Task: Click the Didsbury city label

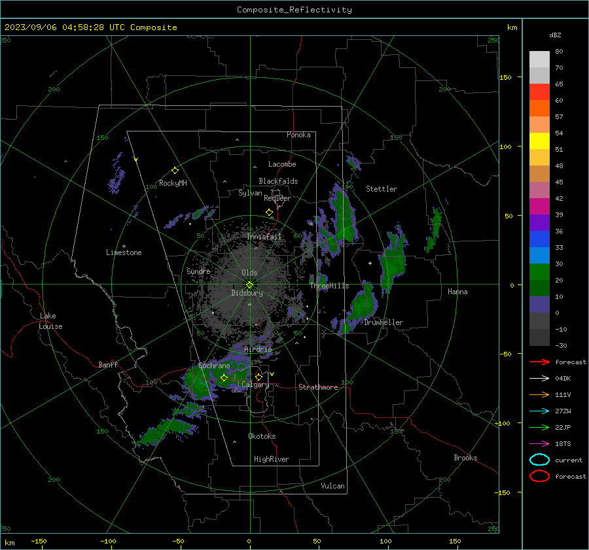Action: click(247, 293)
